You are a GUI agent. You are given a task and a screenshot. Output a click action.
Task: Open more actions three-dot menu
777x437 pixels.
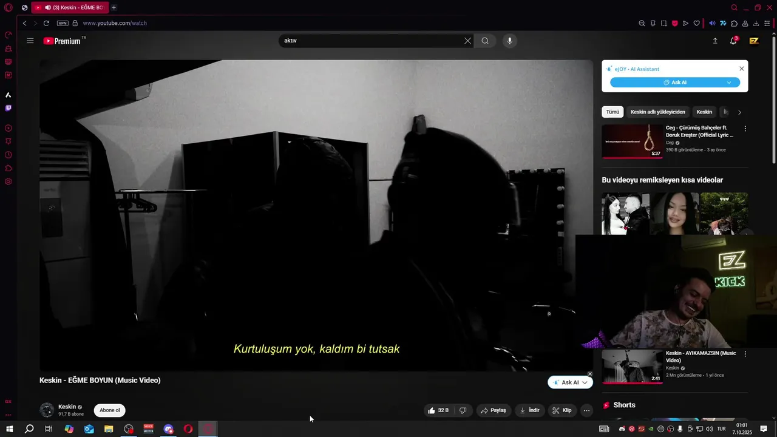[586, 410]
